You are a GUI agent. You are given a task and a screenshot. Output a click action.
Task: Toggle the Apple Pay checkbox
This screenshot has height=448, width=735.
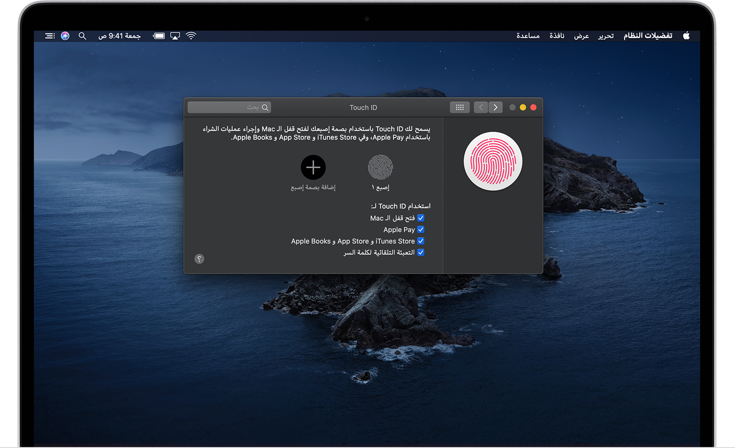(x=421, y=230)
